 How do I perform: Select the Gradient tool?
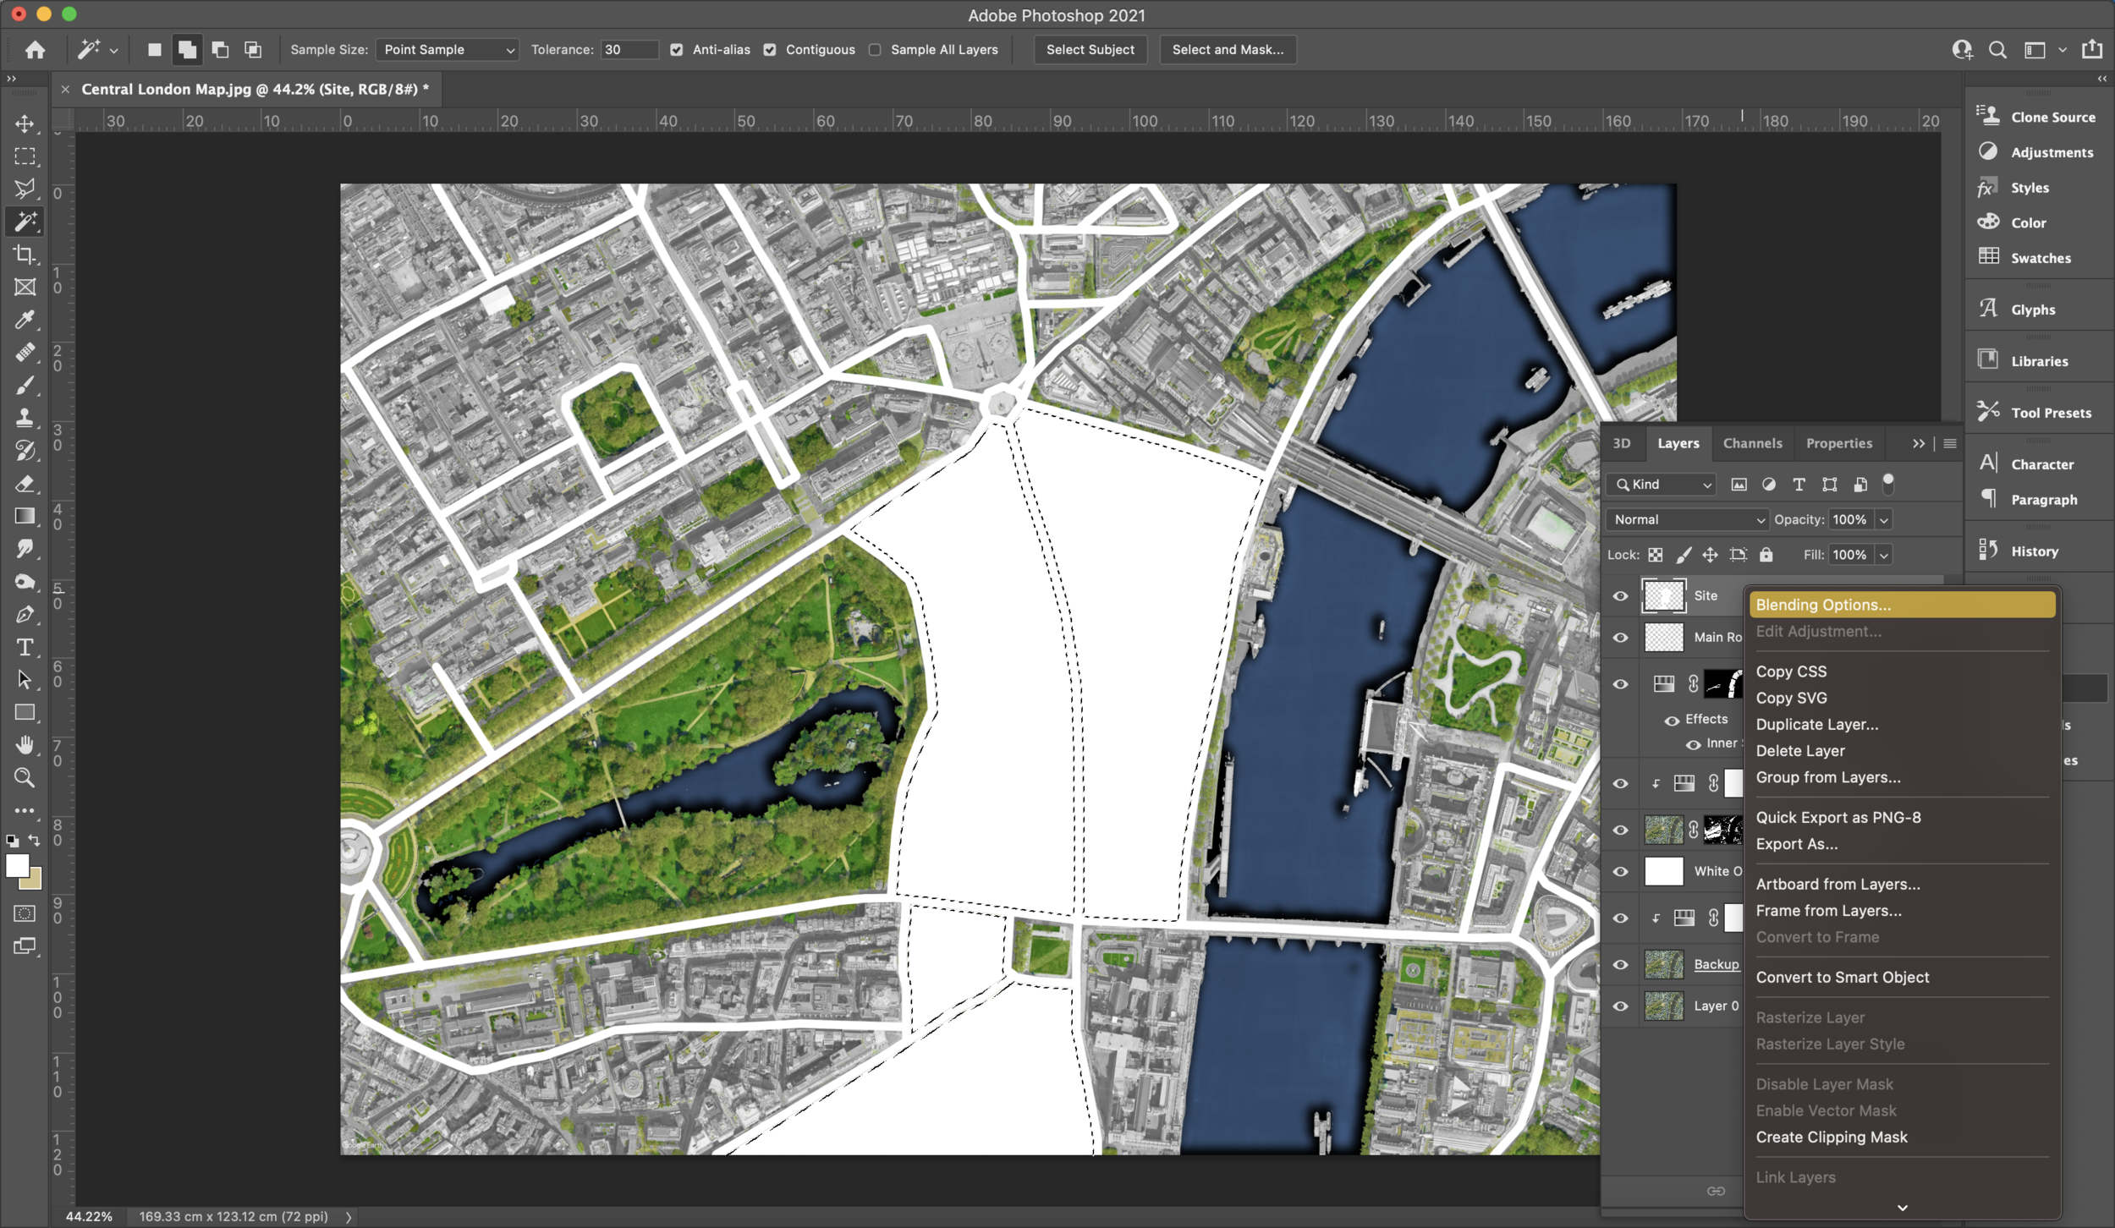[25, 516]
